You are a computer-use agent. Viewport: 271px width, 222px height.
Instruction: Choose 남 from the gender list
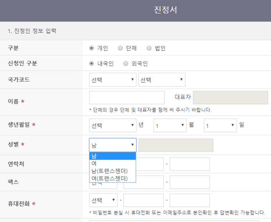click(x=113, y=156)
